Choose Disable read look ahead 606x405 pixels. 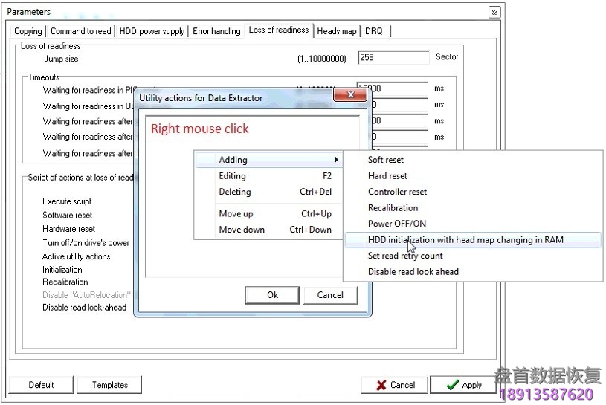pos(413,272)
